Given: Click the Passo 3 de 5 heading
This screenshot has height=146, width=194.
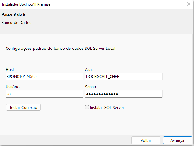Looking at the screenshot, I should (x=13, y=15).
